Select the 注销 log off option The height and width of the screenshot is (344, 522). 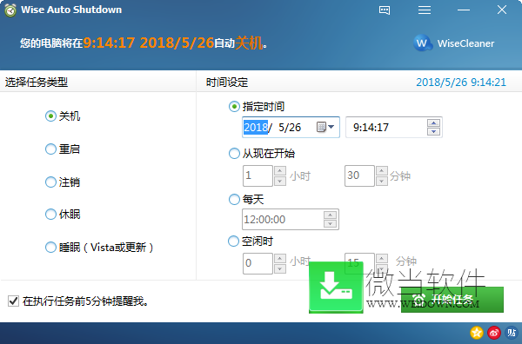click(50, 182)
